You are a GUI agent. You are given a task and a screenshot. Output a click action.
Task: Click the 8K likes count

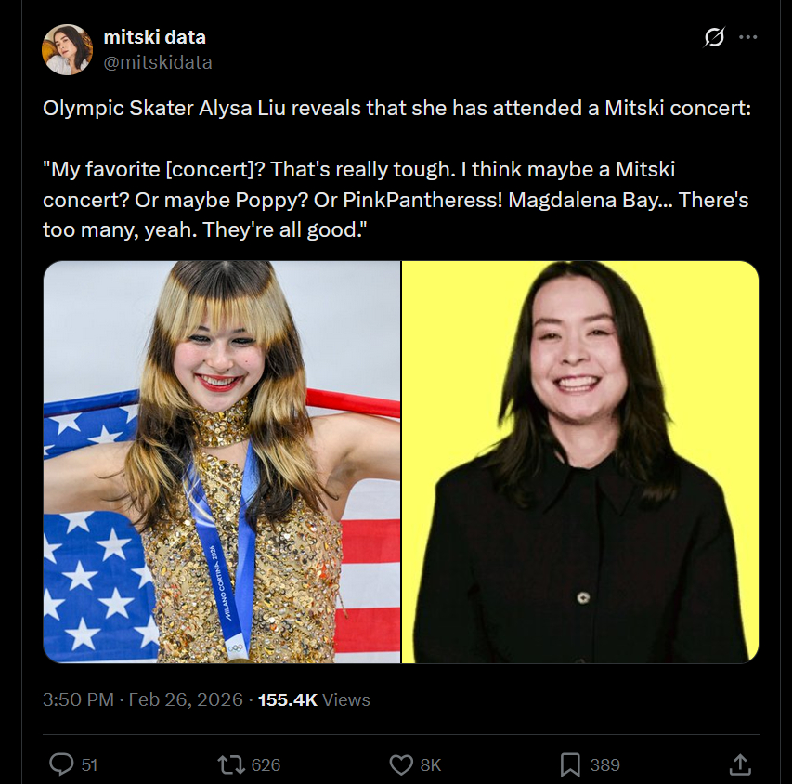click(x=431, y=765)
